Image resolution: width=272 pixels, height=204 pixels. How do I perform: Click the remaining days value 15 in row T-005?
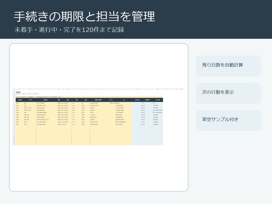click(x=142, y=113)
